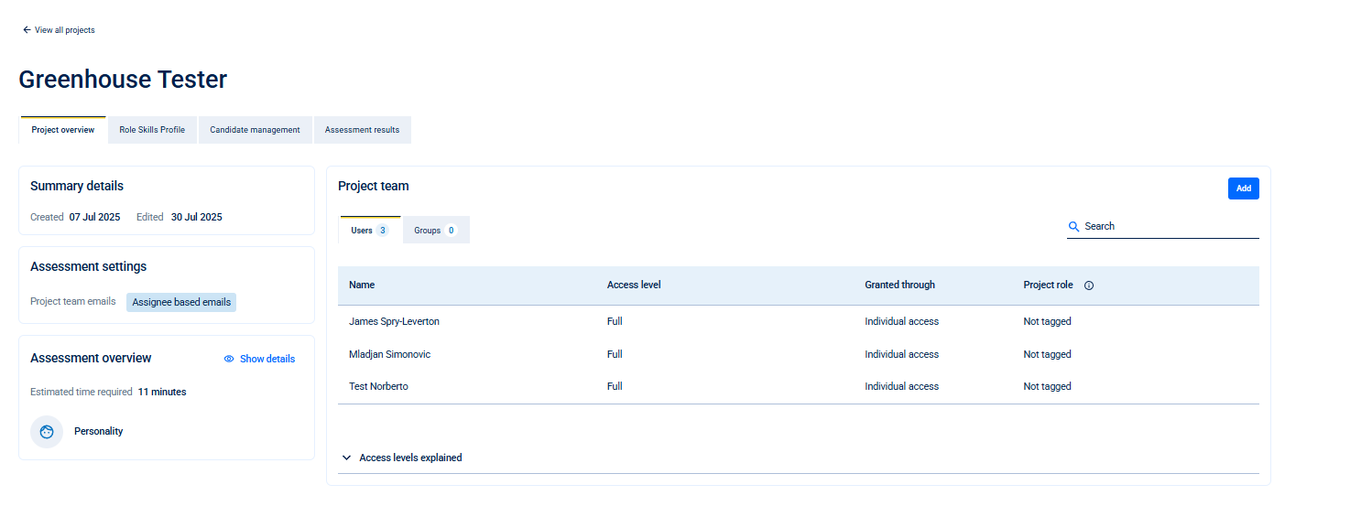Expand the Access levels explained chevron

pyautogui.click(x=347, y=458)
